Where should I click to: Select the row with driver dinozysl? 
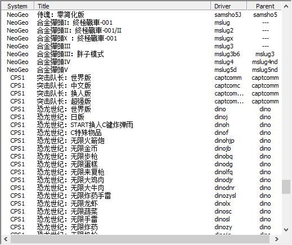[141, 196]
